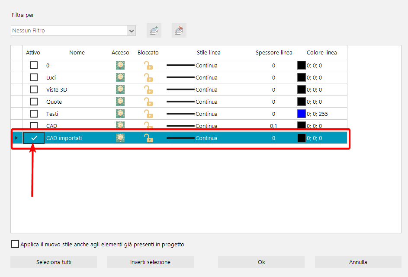Click color value 0; 0; 255
This screenshot has width=408, height=277.
(317, 114)
